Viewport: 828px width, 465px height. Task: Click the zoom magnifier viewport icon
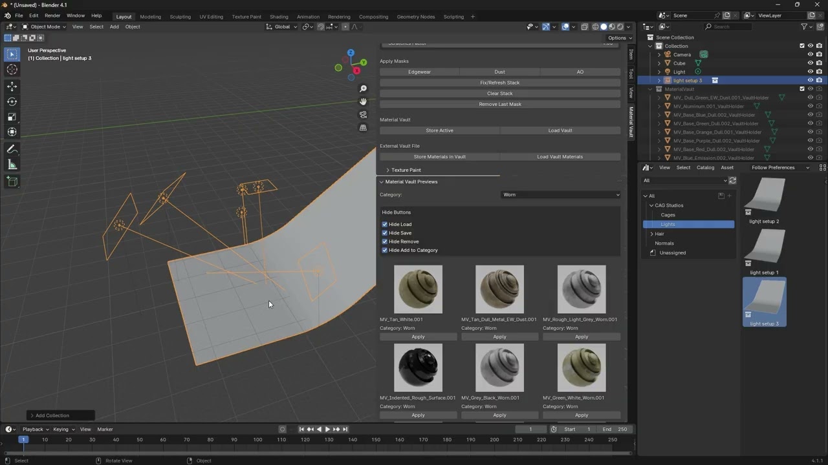pyautogui.click(x=363, y=89)
